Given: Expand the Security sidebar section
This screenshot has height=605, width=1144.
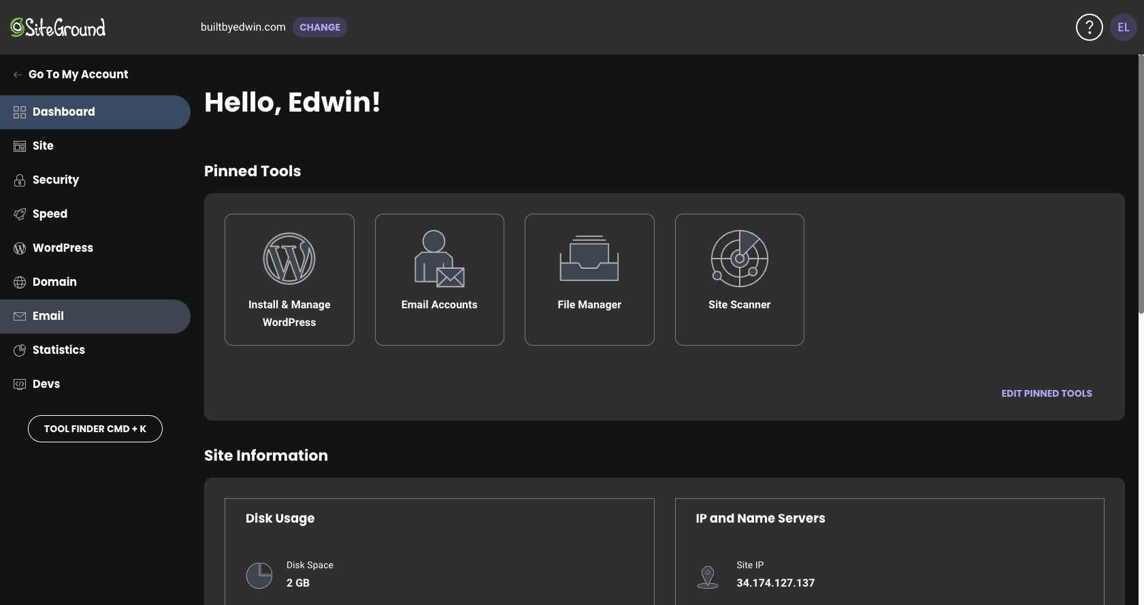Looking at the screenshot, I should (x=56, y=180).
